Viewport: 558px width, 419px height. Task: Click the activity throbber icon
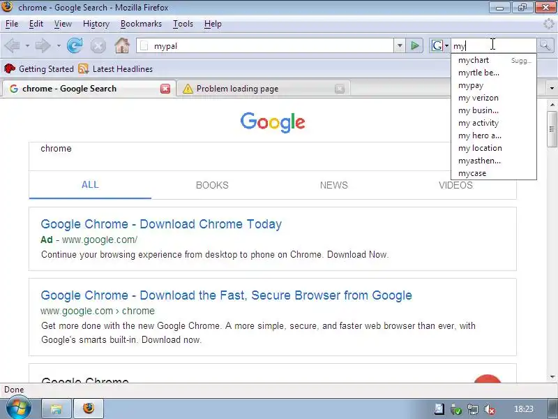pyautogui.click(x=549, y=24)
